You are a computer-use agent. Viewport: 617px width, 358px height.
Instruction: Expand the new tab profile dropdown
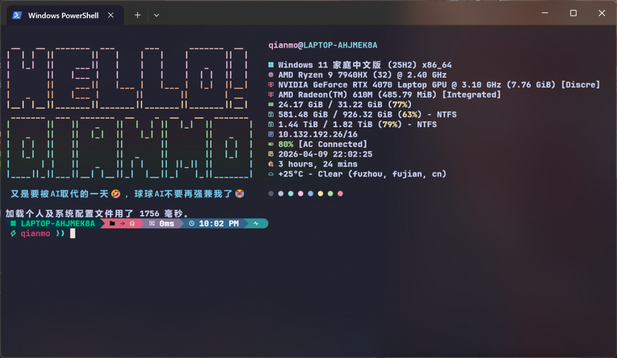coord(156,15)
